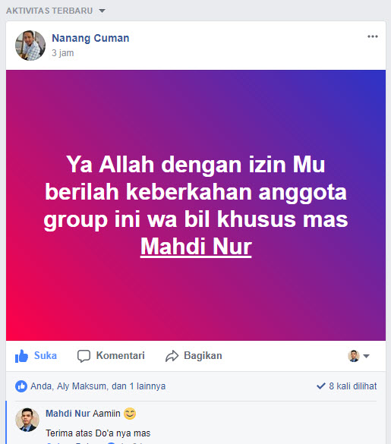Click Nanang Cuman's profile picture
The width and height of the screenshot is (391, 444).
tap(30, 46)
